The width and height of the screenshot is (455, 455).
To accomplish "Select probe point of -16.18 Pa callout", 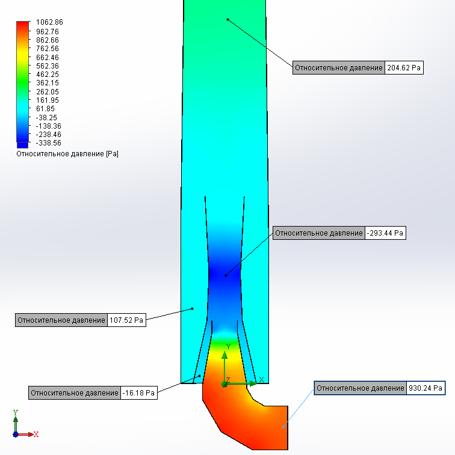I will click(200, 376).
